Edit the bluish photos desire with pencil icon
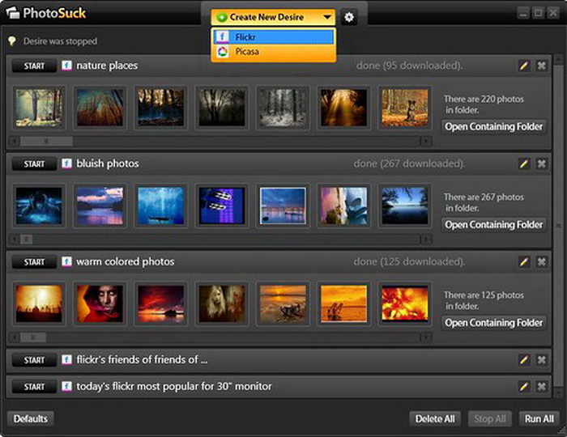567x437 pixels. [524, 164]
